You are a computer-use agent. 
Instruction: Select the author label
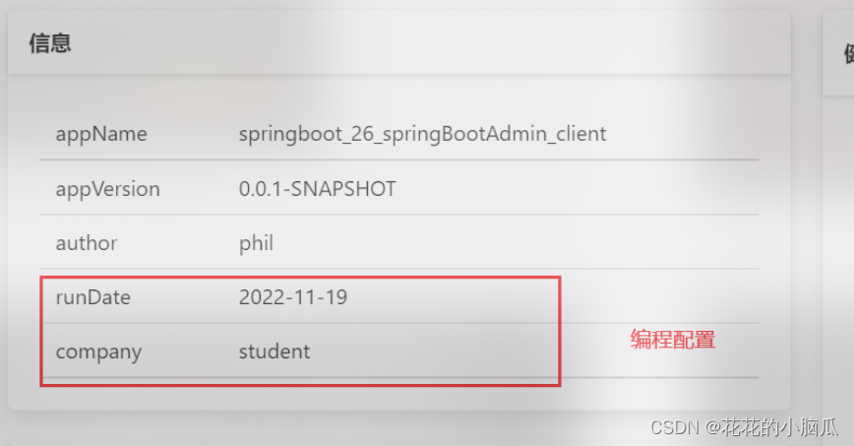(x=86, y=242)
